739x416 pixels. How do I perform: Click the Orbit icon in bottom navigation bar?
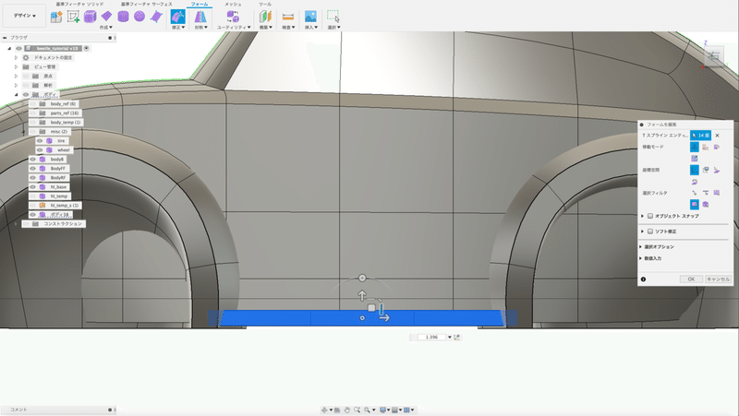pos(324,410)
